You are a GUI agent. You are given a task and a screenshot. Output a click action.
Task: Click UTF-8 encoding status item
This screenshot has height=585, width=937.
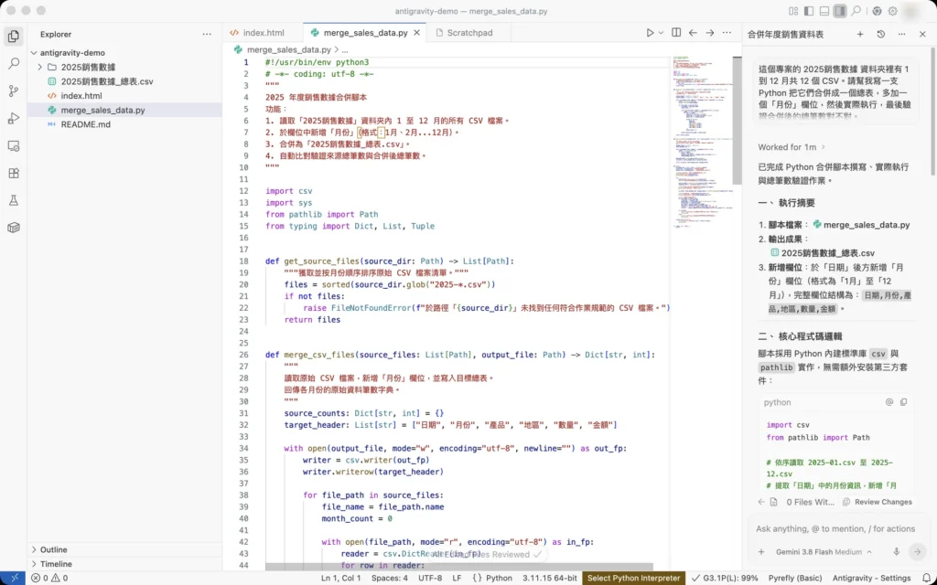(430, 578)
